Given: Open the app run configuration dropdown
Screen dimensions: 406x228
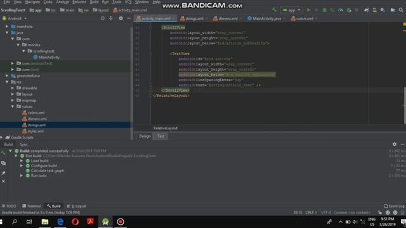Looking at the screenshot, I should [292, 10].
